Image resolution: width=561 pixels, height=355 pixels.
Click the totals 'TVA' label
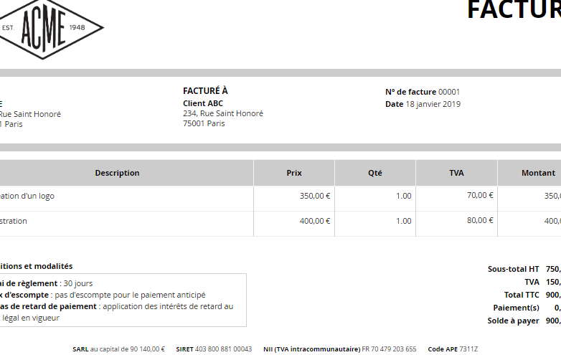pos(532,282)
